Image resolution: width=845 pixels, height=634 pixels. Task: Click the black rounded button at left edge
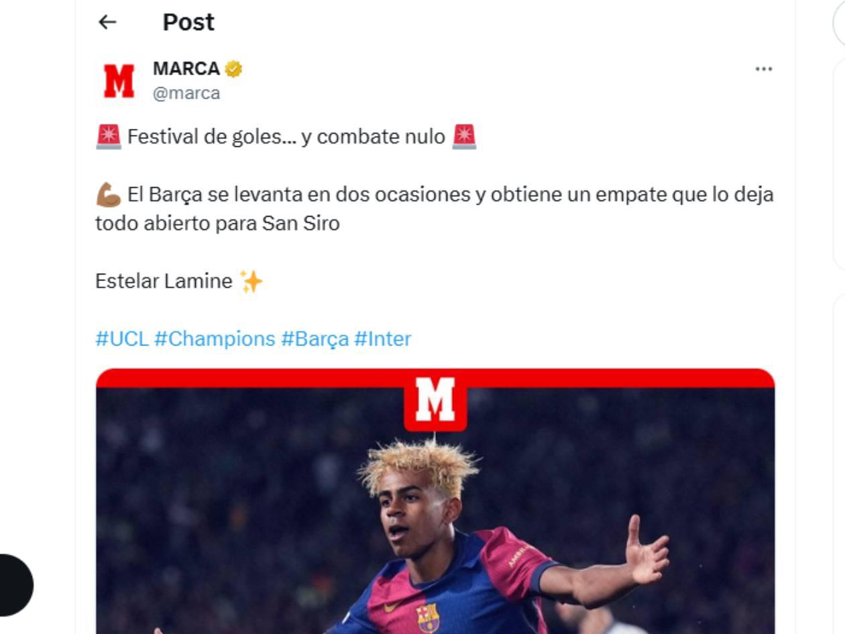coord(15,584)
